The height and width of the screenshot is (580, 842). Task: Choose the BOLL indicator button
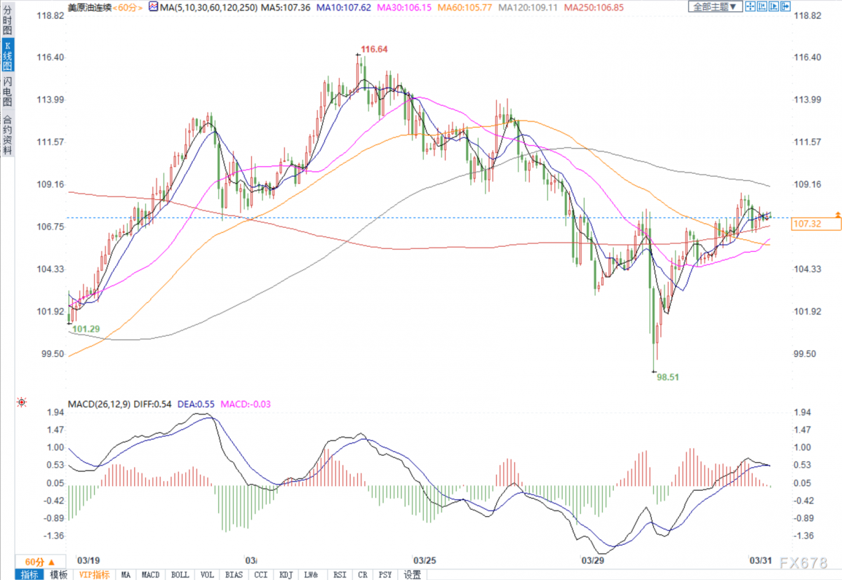tap(180, 574)
